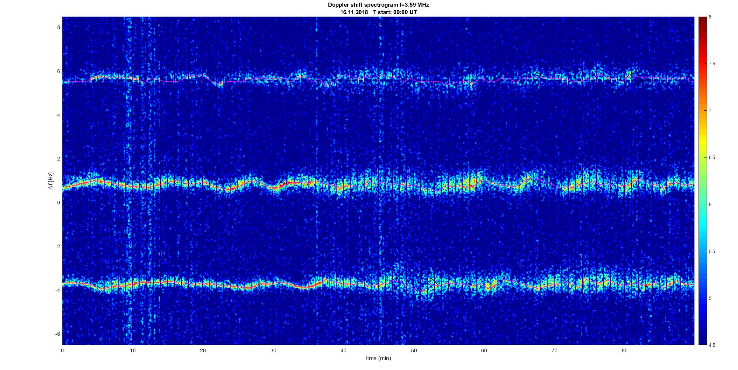This screenshot has height=370, width=738.
Task: Click the subtitle "16.11.2018 T start: 09:00 UT"
Action: click(x=378, y=12)
